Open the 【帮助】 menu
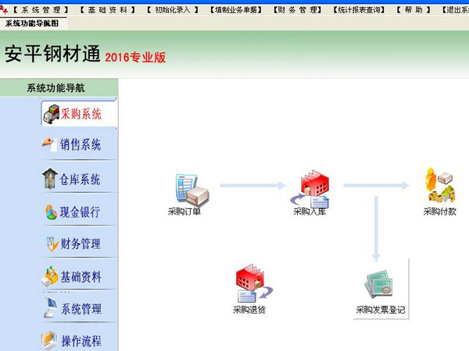The image size is (469, 351). [x=414, y=10]
